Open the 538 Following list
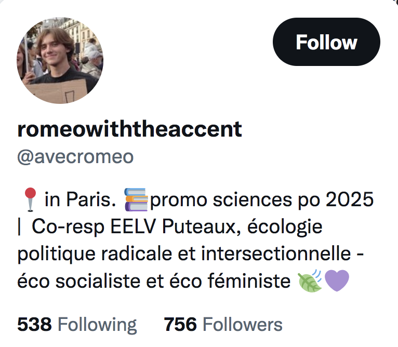 77,325
